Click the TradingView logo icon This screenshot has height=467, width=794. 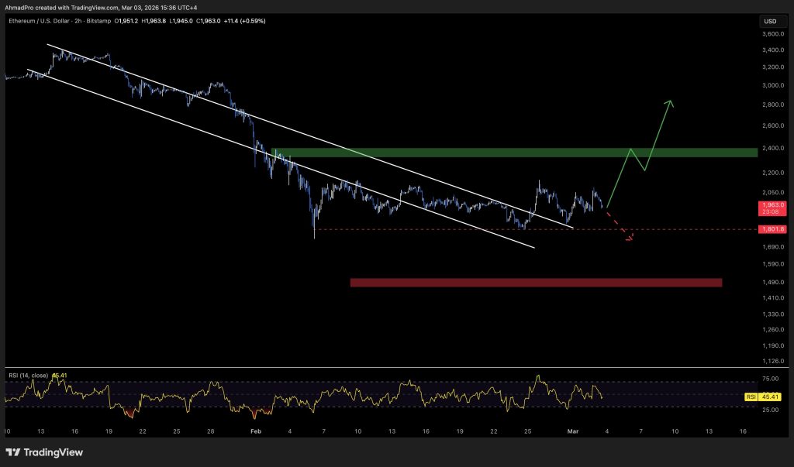point(13,452)
